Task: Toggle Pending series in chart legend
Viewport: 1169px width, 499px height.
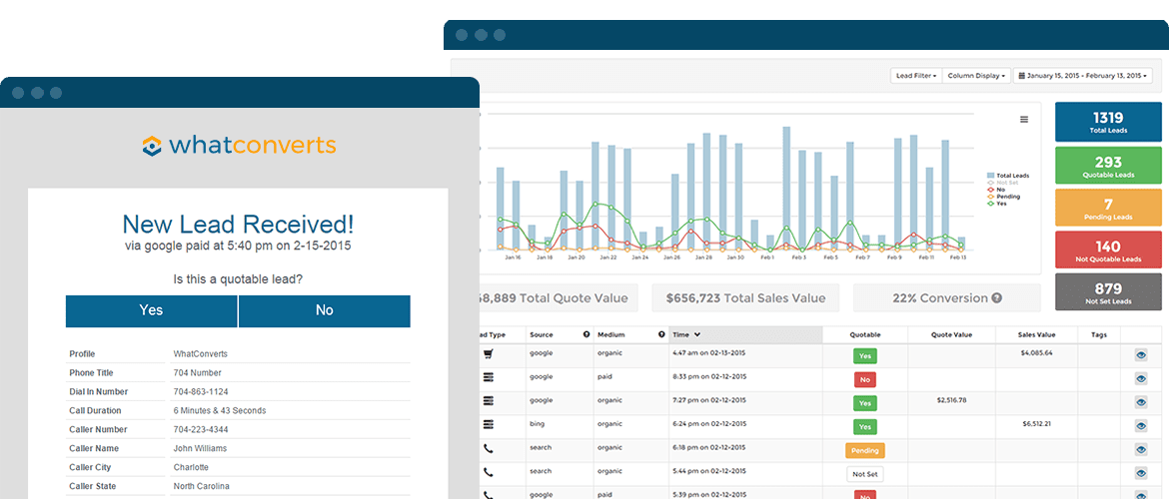Action: (1003, 197)
